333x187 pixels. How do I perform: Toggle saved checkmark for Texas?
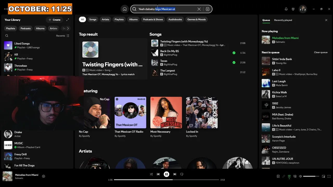coord(234,63)
